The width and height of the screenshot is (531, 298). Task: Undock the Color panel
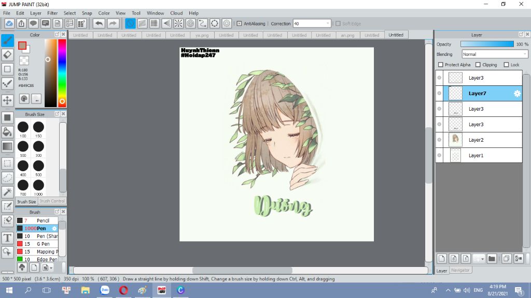57,35
